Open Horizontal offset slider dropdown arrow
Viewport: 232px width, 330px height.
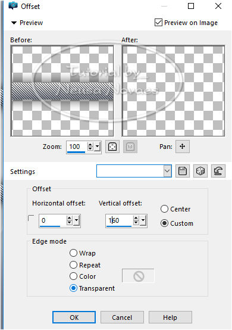coord(76,220)
